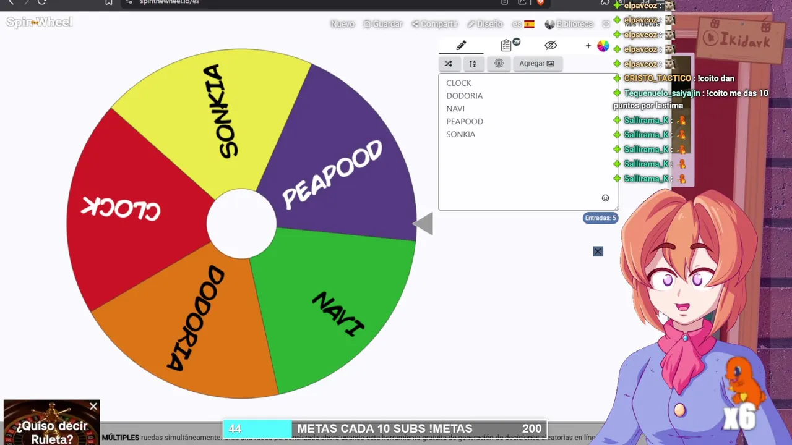
Task: Reload the browser page
Action: (x=42, y=2)
